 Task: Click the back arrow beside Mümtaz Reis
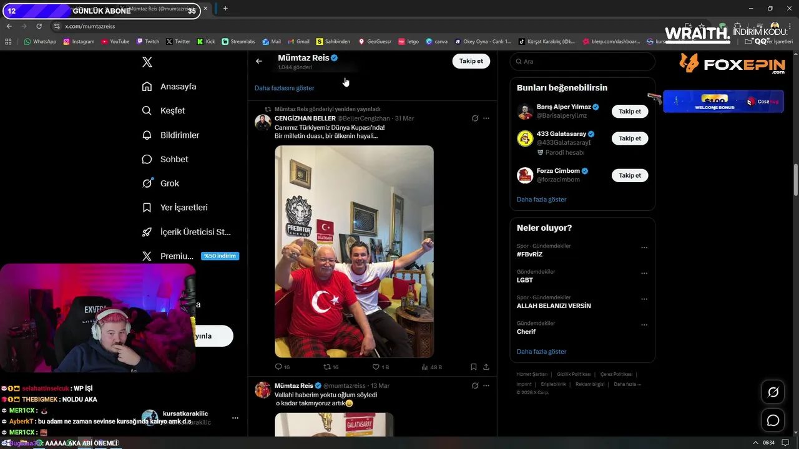pyautogui.click(x=259, y=61)
